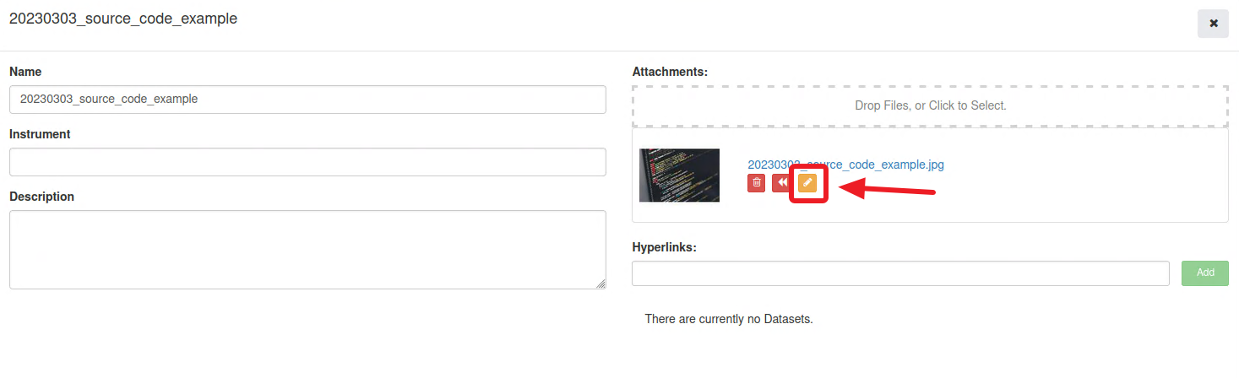Viewport: 1239px width, 378px height.
Task: Click into the Instrument text field
Action: pos(307,162)
